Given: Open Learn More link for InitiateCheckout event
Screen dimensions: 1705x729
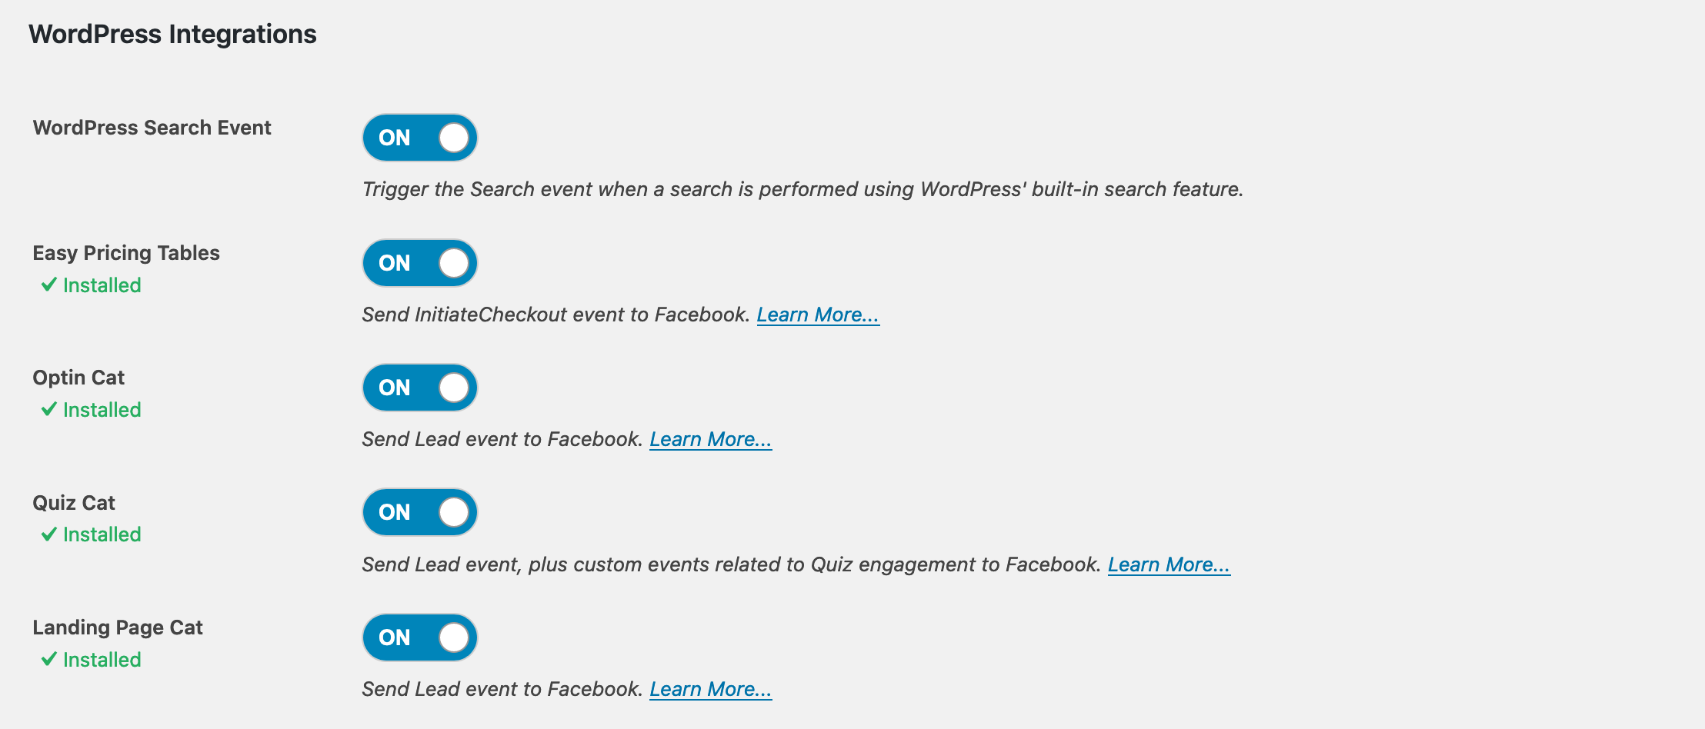Looking at the screenshot, I should coord(817,315).
